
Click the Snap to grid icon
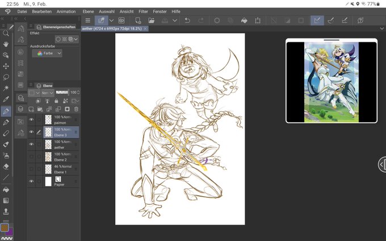tap(345, 20)
